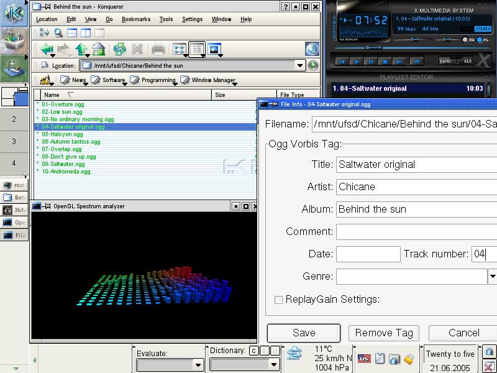Click the XMMS song position seek slider
The height and width of the screenshot is (373, 497).
tap(375, 48)
